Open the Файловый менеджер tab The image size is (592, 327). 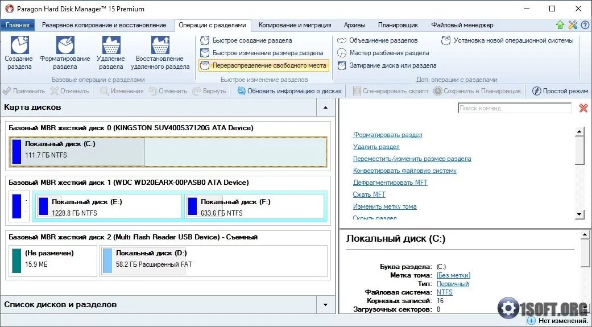click(462, 25)
